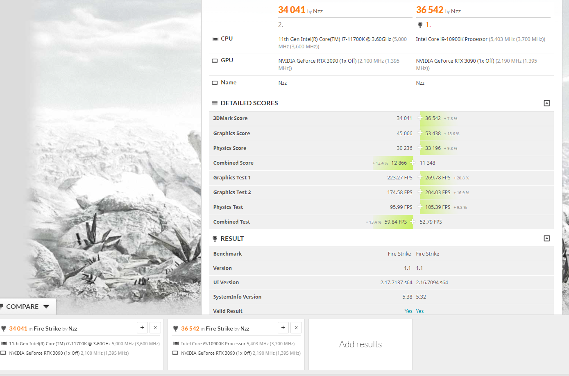
Task: Click the version 1.1 link for first result
Action: [407, 268]
